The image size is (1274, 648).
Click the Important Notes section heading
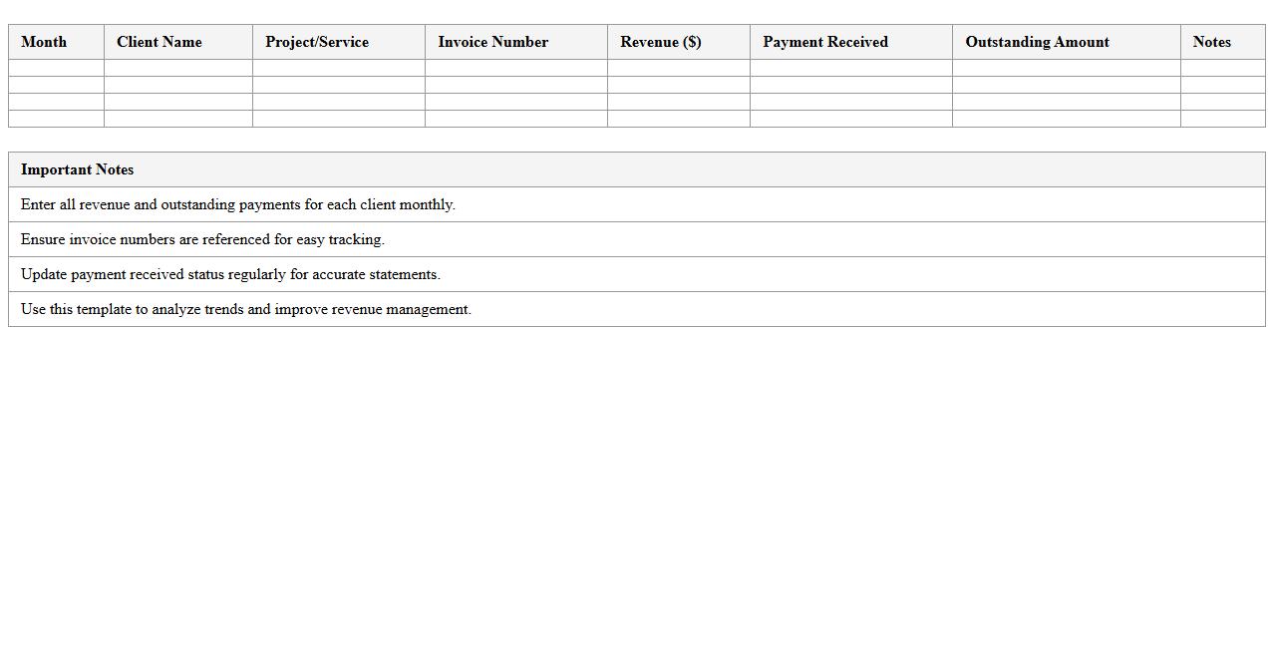point(78,169)
